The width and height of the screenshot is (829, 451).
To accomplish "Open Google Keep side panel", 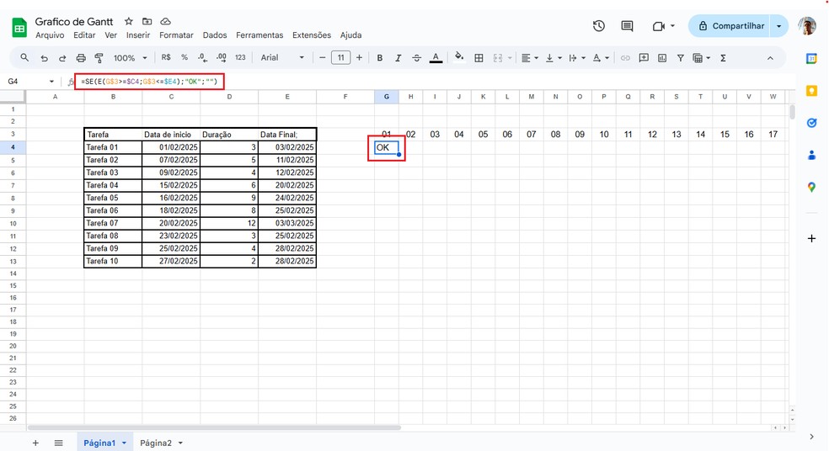I will coord(811,91).
